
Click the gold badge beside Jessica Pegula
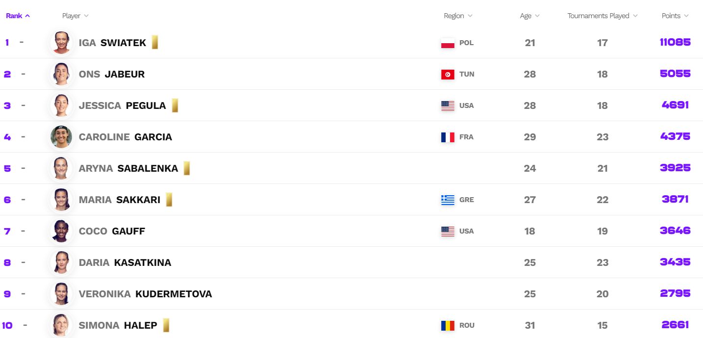[x=175, y=105]
